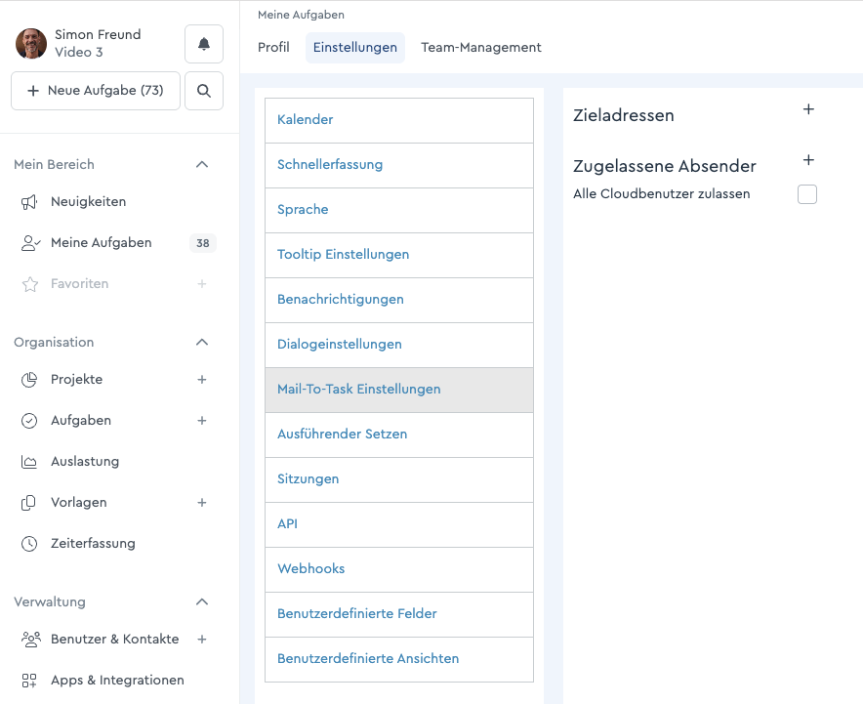The image size is (863, 704).
Task: Click the search magnifier button
Action: pyautogui.click(x=204, y=91)
